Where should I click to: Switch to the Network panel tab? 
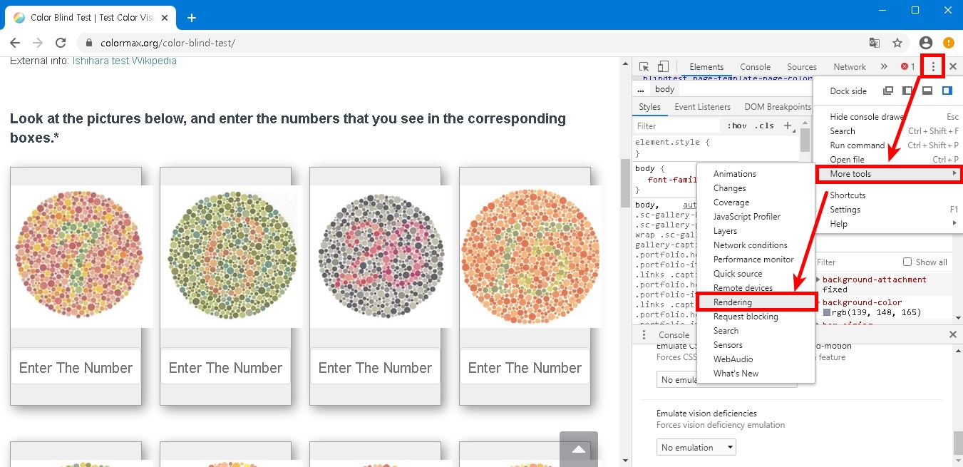tap(850, 66)
